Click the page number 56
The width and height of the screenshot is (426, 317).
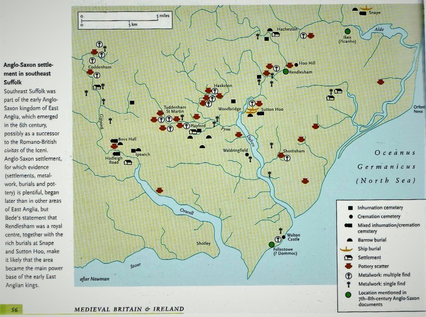14,308
